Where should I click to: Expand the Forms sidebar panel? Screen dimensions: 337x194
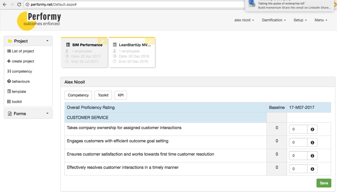[x=28, y=114]
